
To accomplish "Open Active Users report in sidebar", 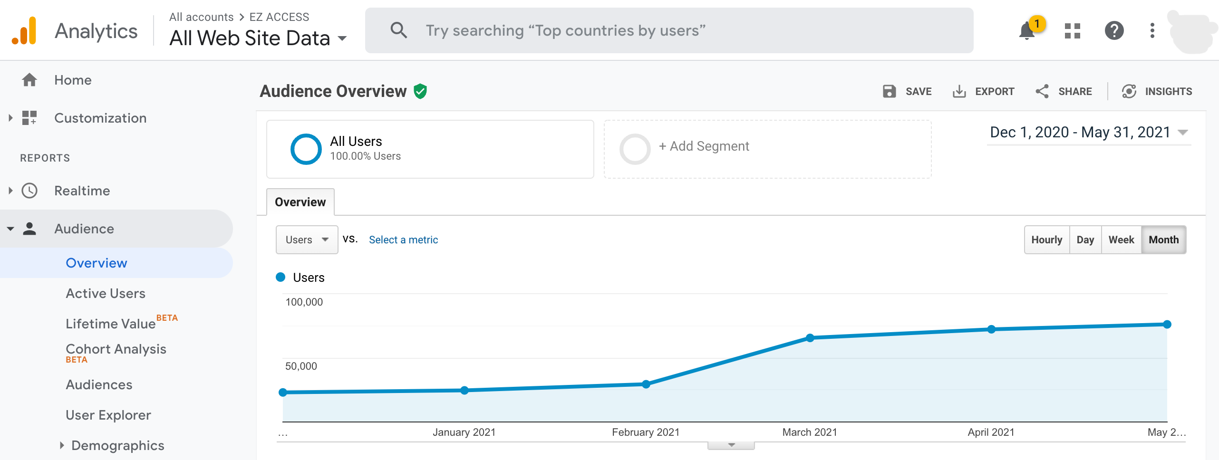I will coord(106,294).
